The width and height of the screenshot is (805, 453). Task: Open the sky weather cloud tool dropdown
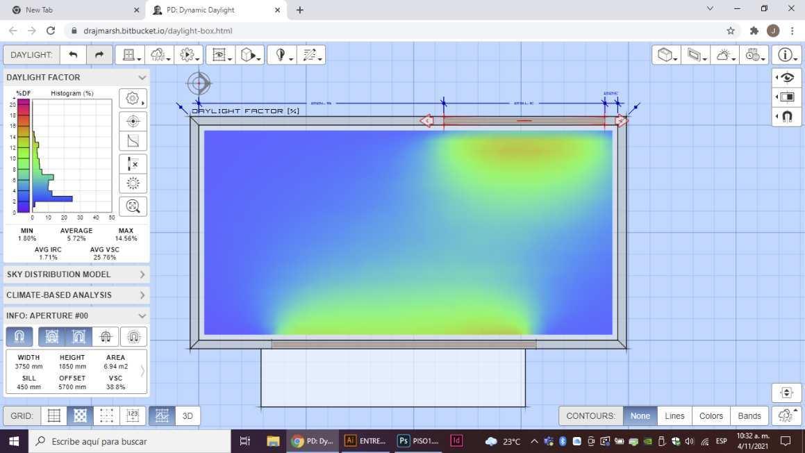click(159, 55)
